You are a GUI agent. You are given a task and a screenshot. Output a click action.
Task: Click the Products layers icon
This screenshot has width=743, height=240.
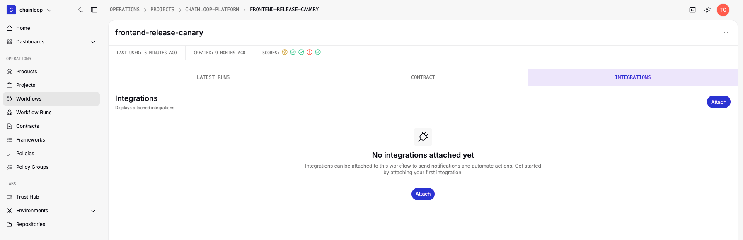pos(10,72)
